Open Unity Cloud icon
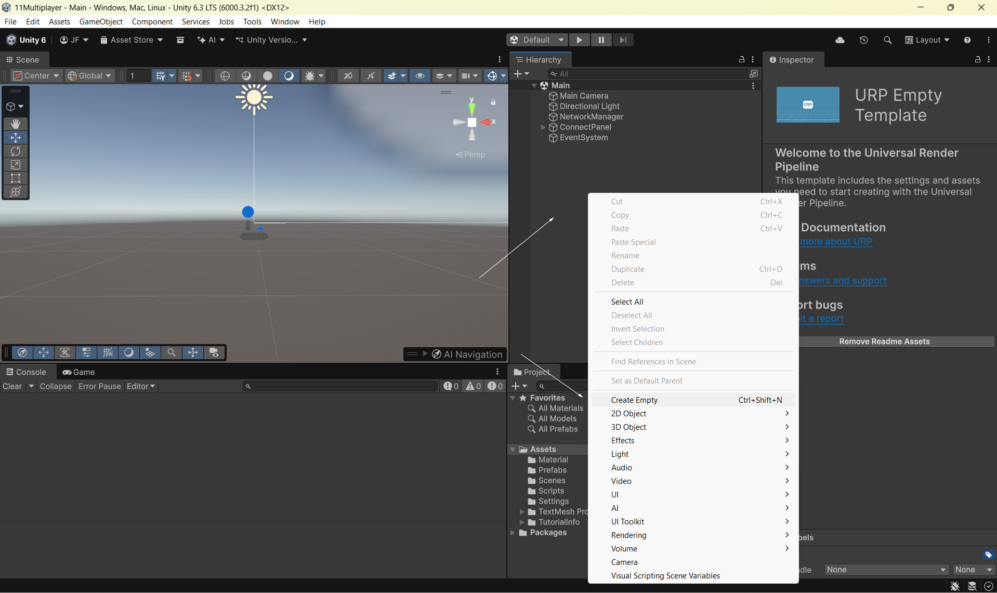This screenshot has width=997, height=593. point(840,40)
